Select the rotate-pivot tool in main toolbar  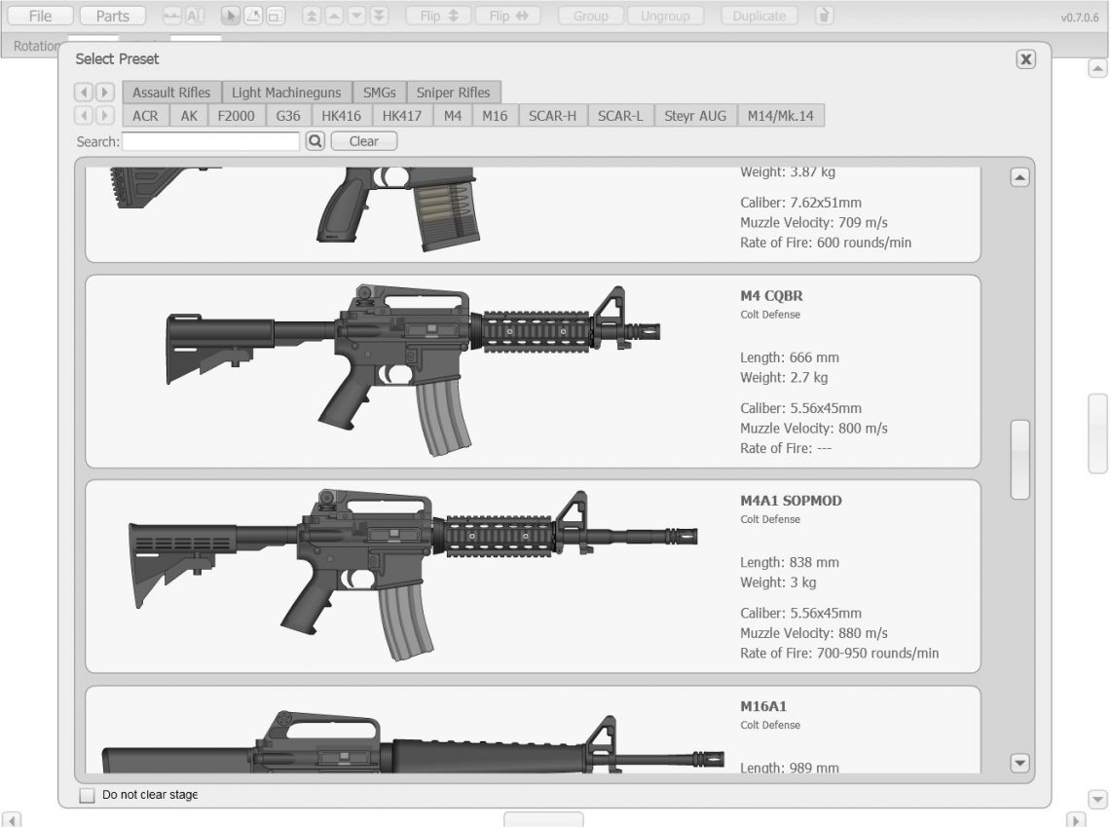click(253, 16)
